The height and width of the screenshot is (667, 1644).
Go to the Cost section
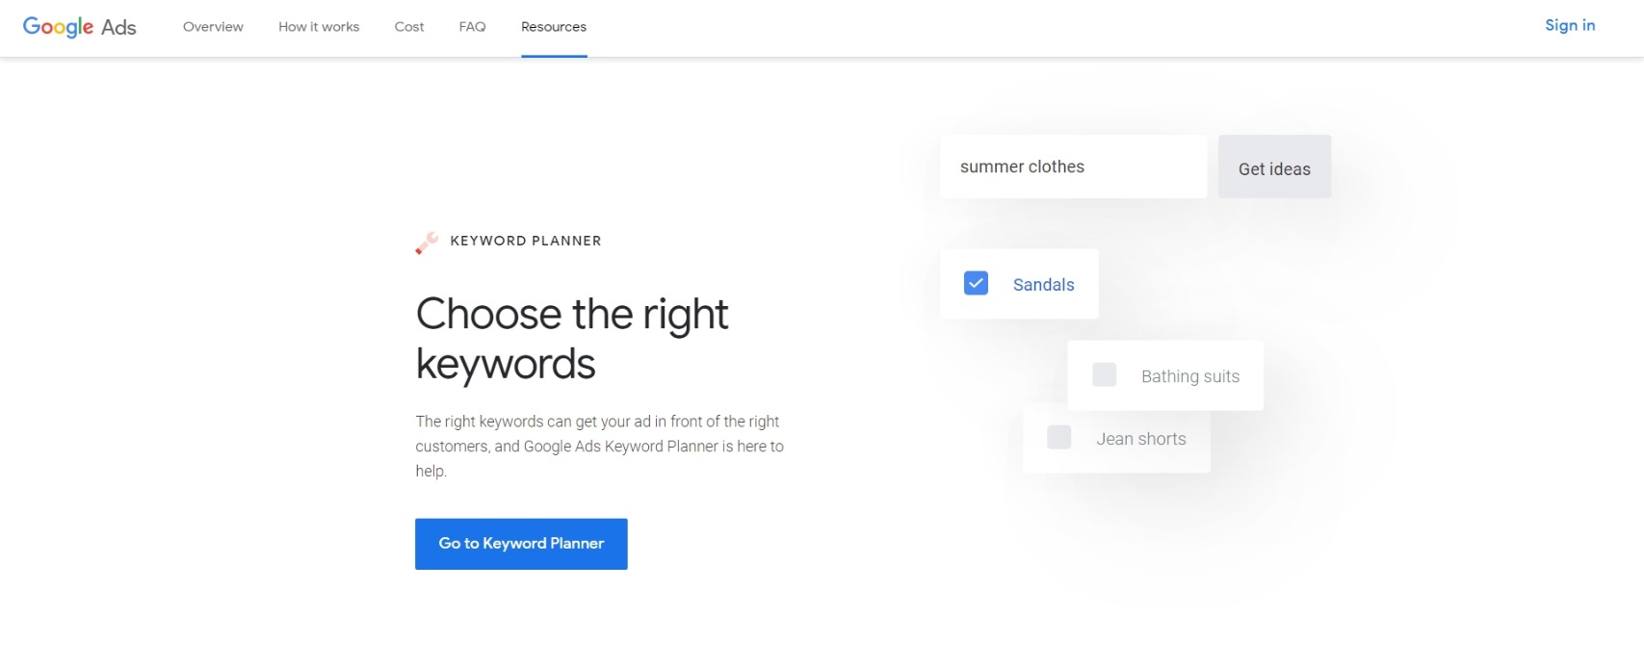tap(409, 27)
